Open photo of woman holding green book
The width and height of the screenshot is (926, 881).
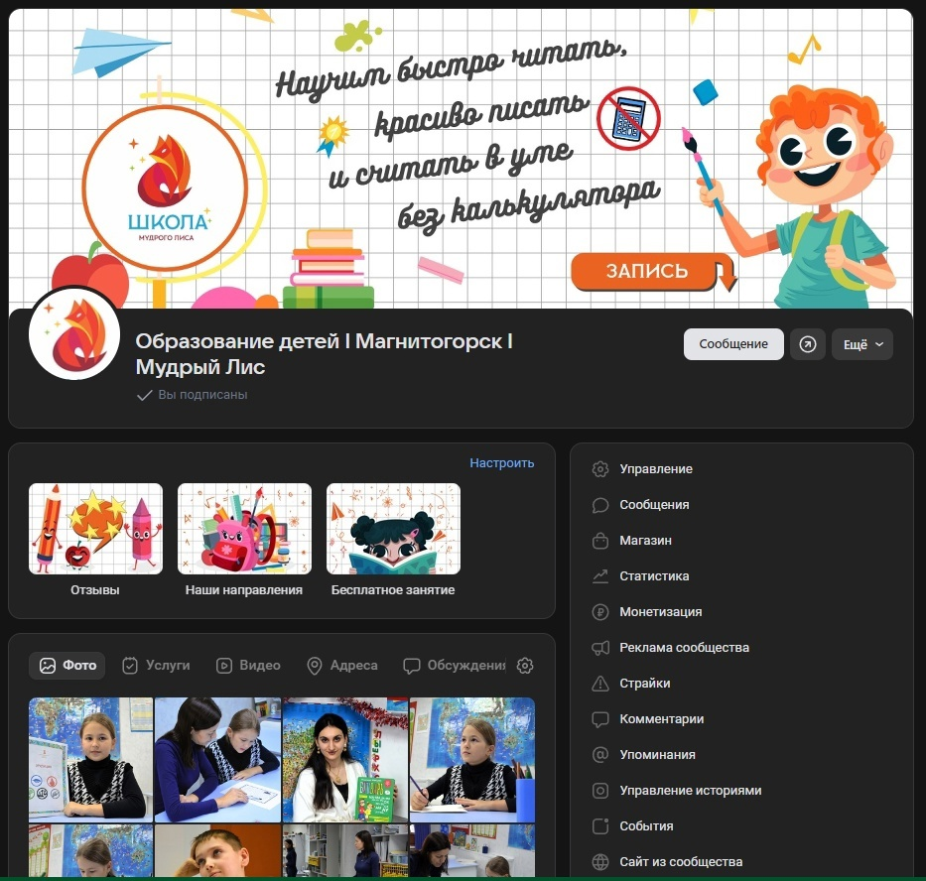tap(344, 759)
